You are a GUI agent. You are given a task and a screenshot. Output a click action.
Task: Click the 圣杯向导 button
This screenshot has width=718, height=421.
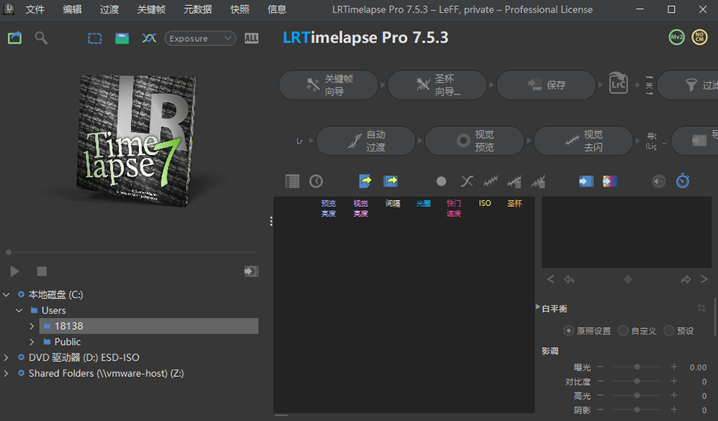[437, 85]
